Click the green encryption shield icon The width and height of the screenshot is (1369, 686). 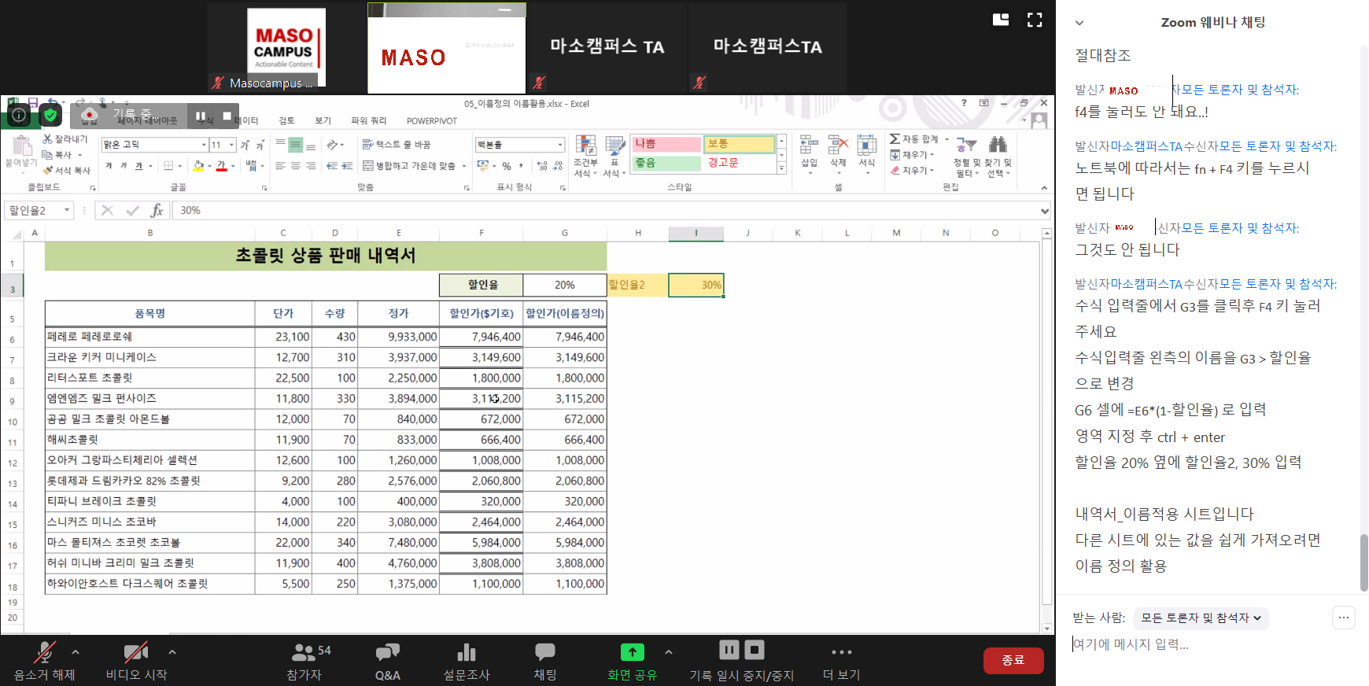tap(50, 116)
